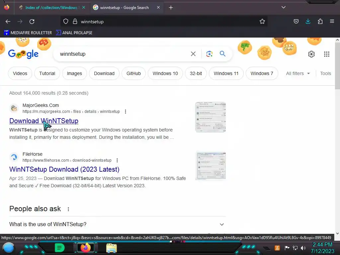Click the Action Center flag tray icon
This screenshot has width=340, height=255.
coord(287,248)
